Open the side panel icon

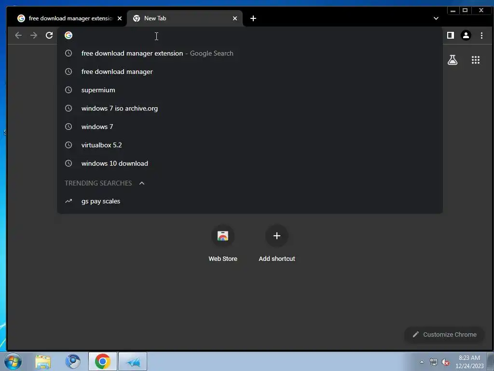[x=451, y=35]
